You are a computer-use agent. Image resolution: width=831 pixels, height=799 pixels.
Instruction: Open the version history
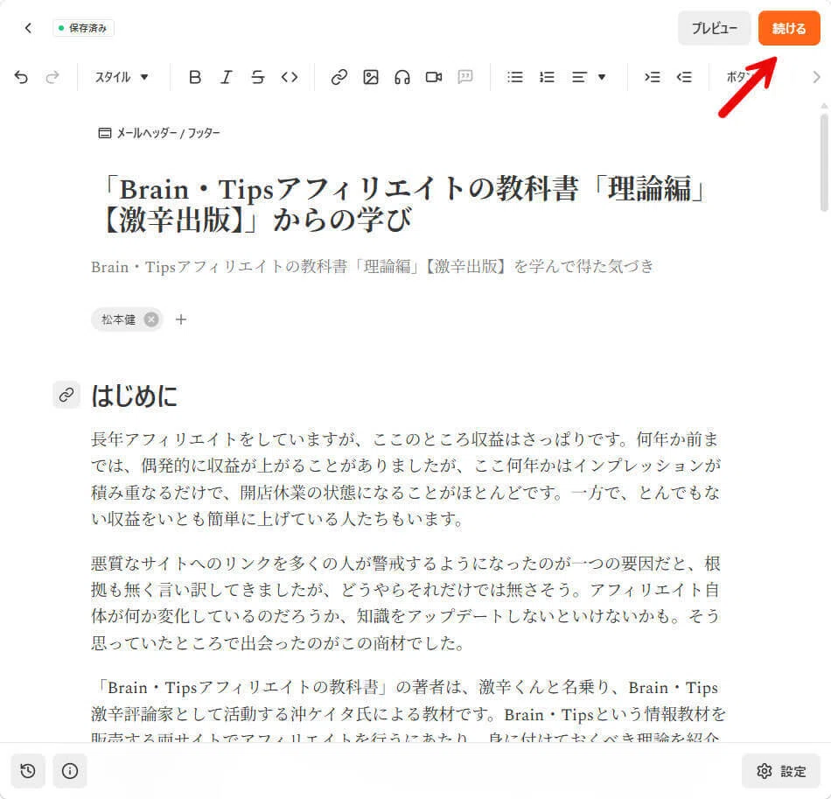tap(28, 770)
